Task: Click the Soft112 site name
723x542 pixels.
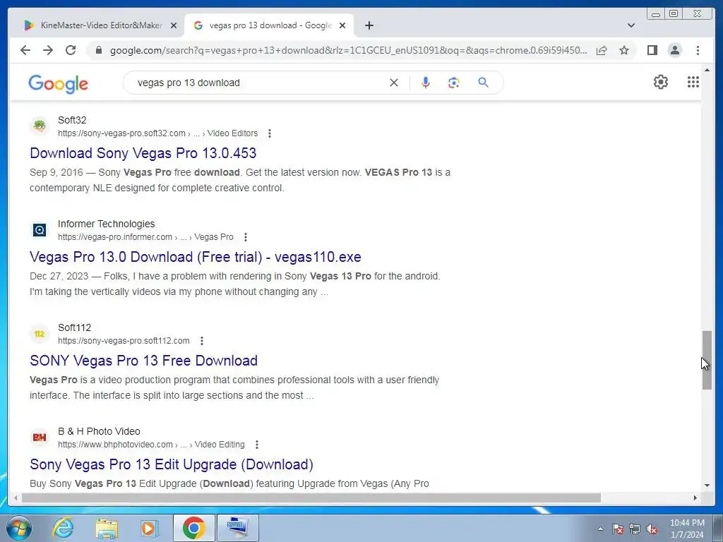Action: 75,327
